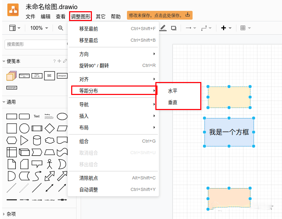This screenshot has height=219, width=282.
Task: Click the orange drawio logo icon
Action: click(13, 11)
